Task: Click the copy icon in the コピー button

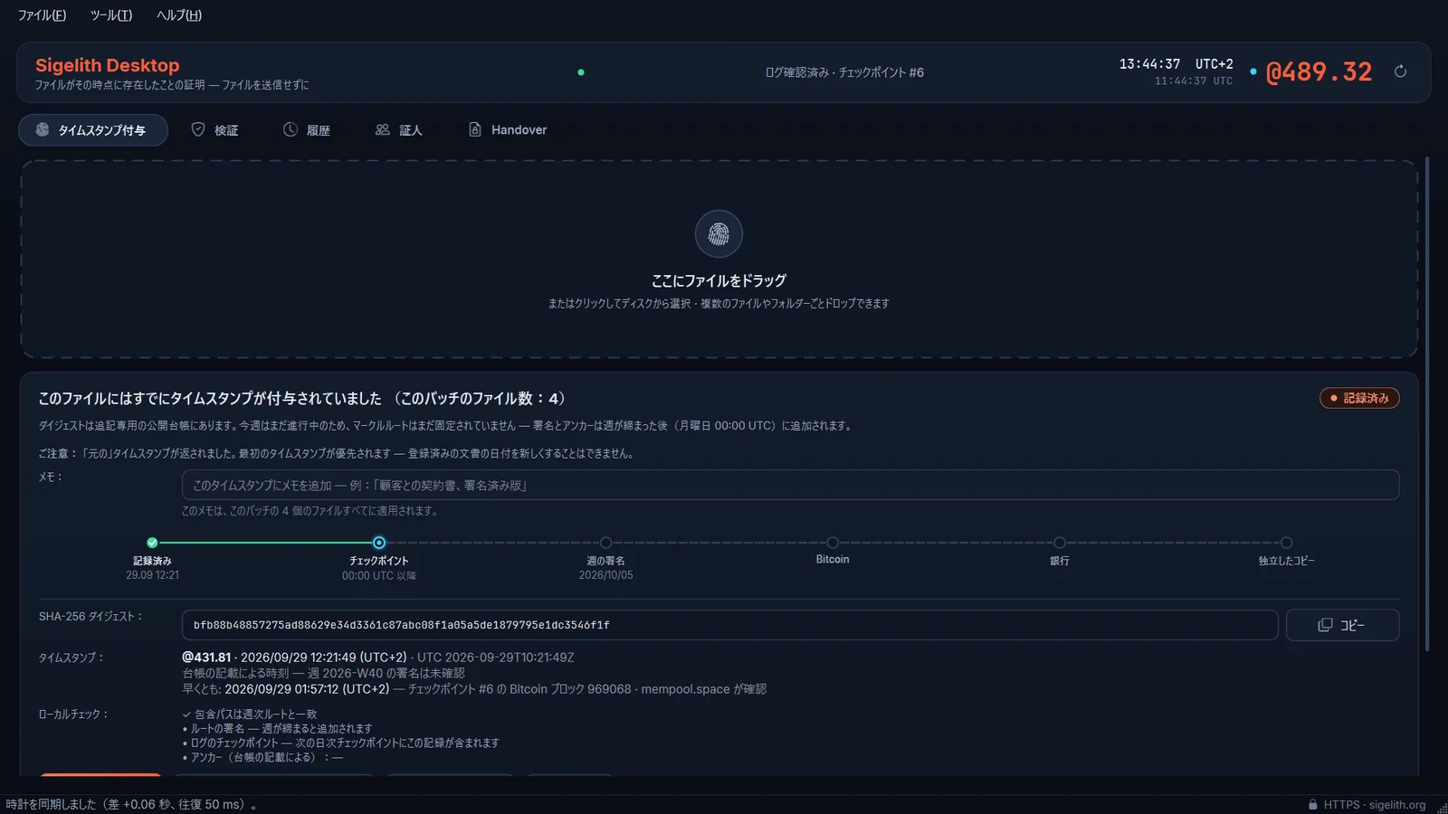Action: [x=1325, y=625]
